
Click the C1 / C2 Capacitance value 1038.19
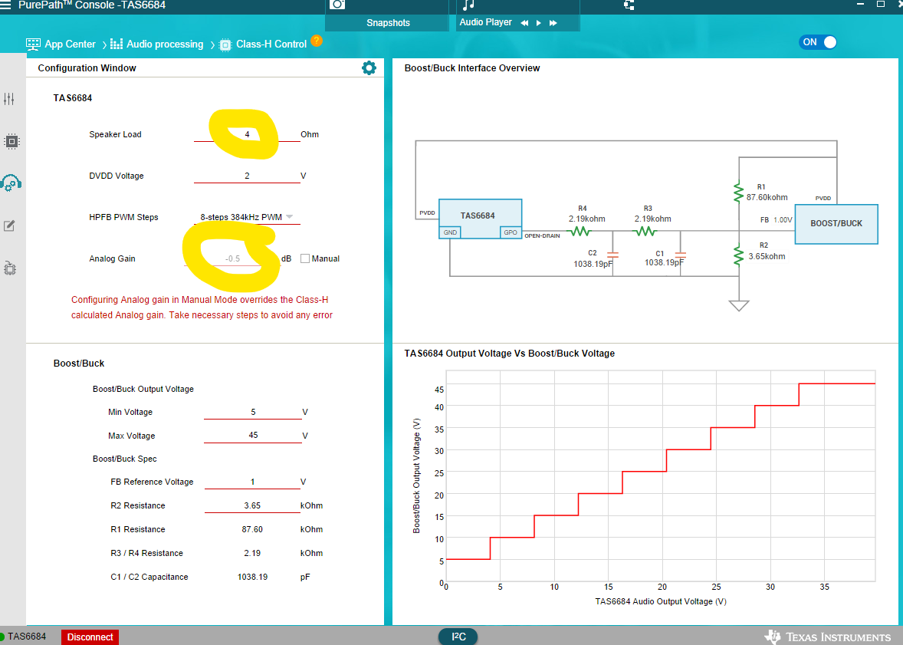[x=252, y=577]
